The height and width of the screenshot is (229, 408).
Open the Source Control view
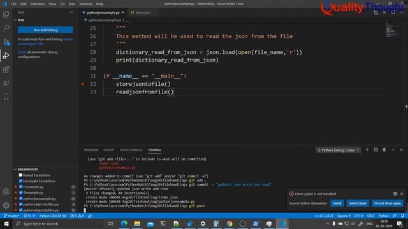[6, 41]
